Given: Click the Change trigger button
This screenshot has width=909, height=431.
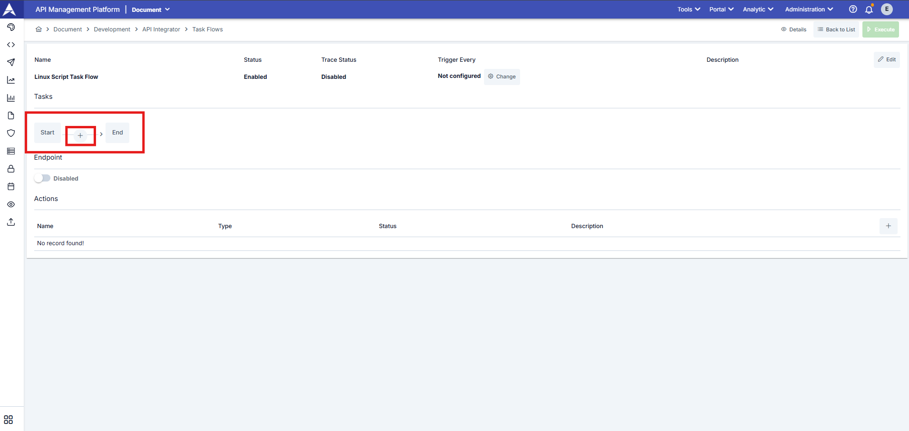Looking at the screenshot, I should click(502, 77).
